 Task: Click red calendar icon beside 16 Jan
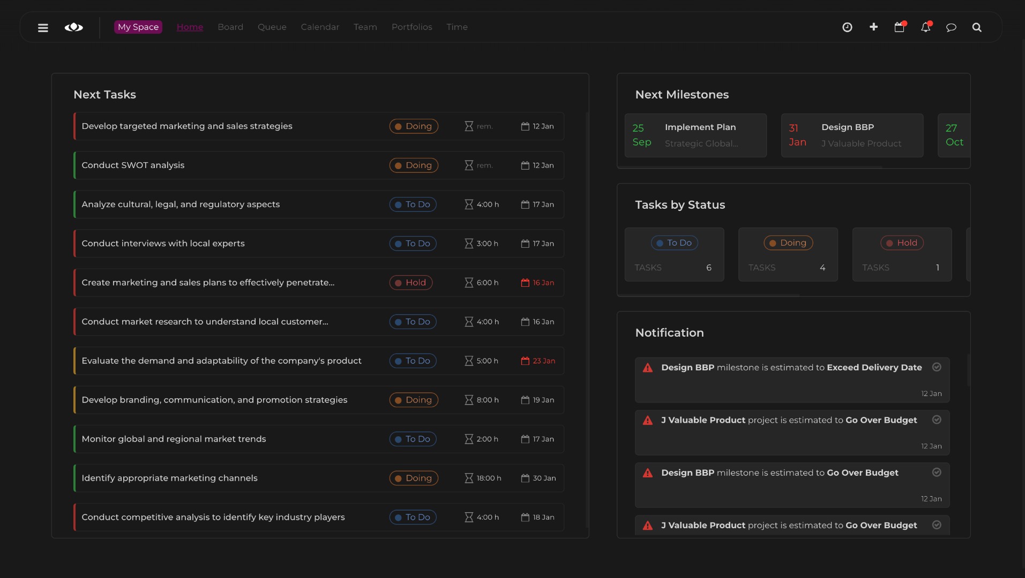coord(525,283)
